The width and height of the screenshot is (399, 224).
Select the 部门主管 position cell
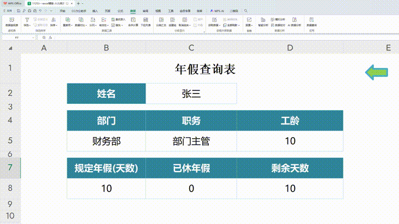pos(191,141)
